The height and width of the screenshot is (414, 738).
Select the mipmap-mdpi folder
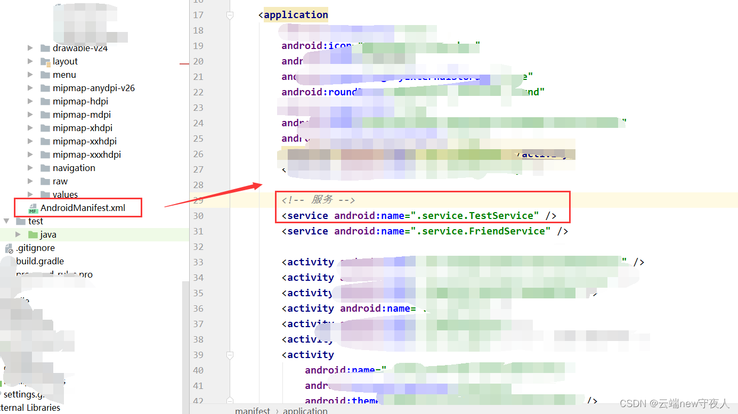pyautogui.click(x=82, y=115)
